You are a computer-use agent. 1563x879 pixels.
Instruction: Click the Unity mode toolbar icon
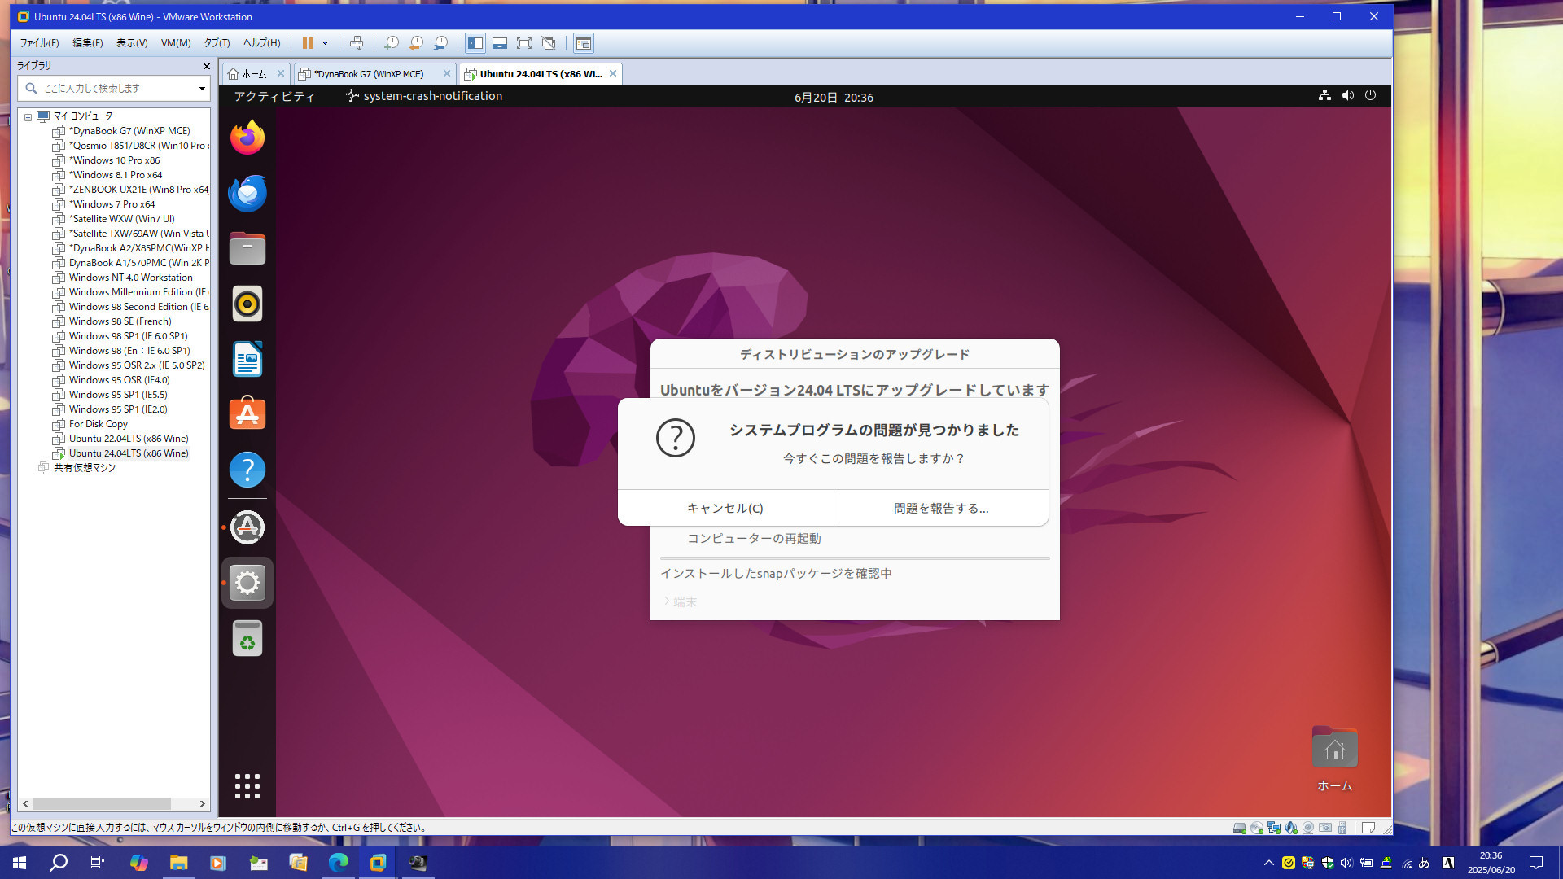pos(549,43)
